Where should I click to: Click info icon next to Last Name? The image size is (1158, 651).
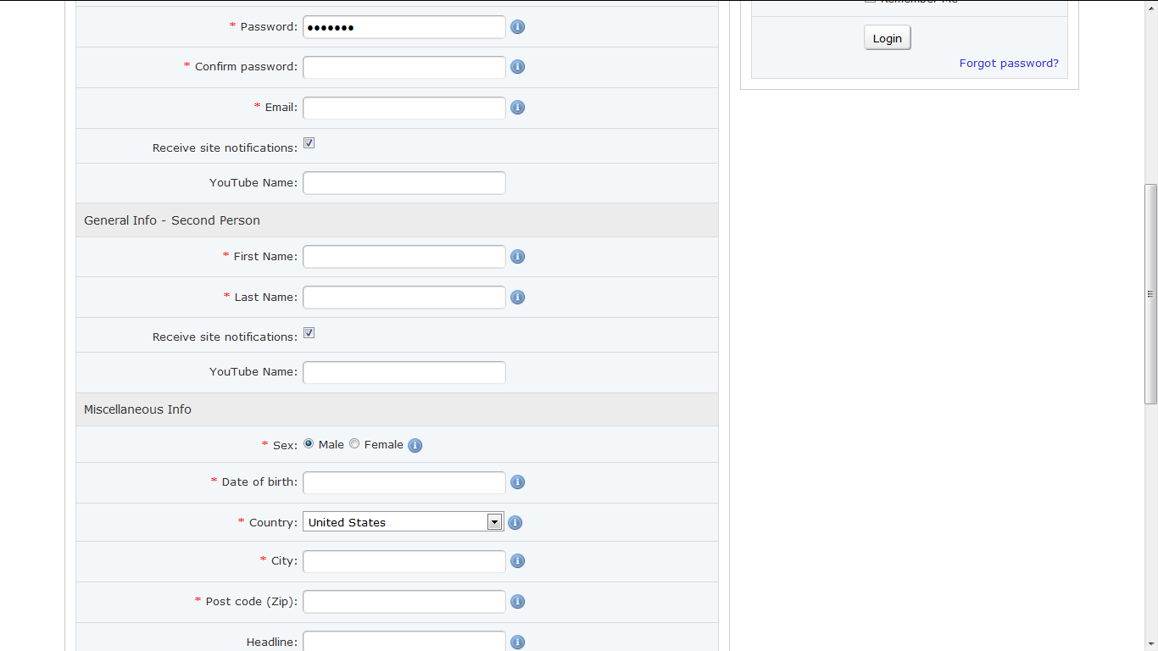click(518, 298)
